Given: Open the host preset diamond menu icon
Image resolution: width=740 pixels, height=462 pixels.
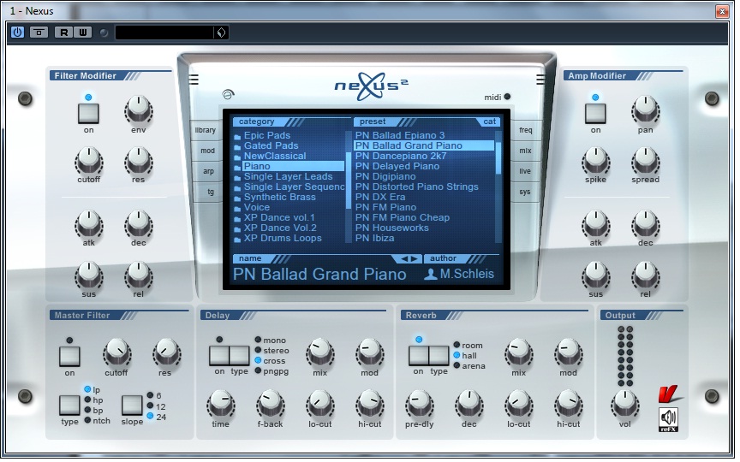Looking at the screenshot, I should (x=221, y=33).
